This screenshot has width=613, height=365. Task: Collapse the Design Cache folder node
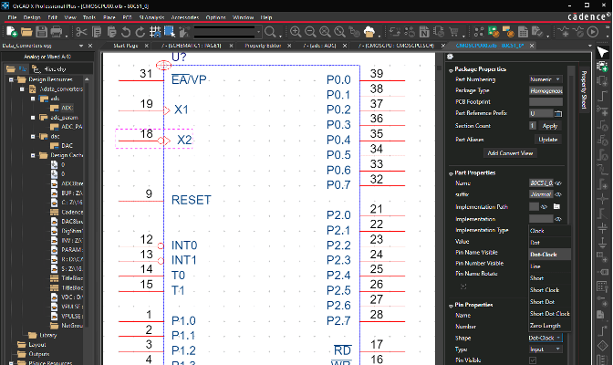coord(33,155)
